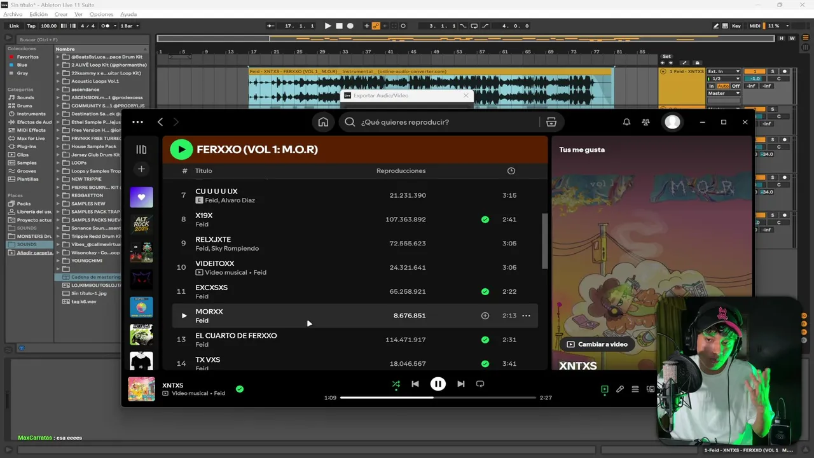Open Alvaro Diaz artist link
The width and height of the screenshot is (814, 458).
tap(238, 200)
